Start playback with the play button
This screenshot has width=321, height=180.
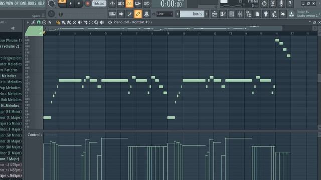pos(70,3)
